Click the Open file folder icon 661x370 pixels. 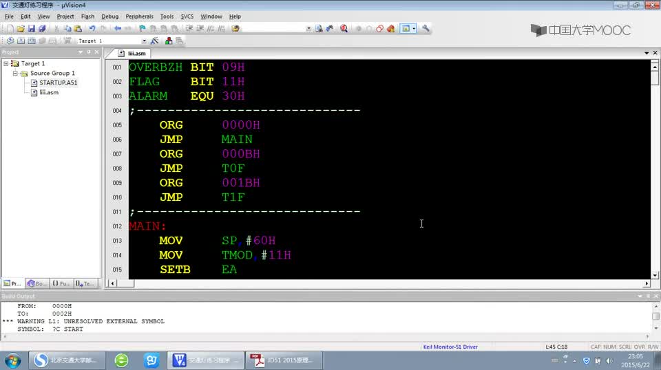[21, 29]
